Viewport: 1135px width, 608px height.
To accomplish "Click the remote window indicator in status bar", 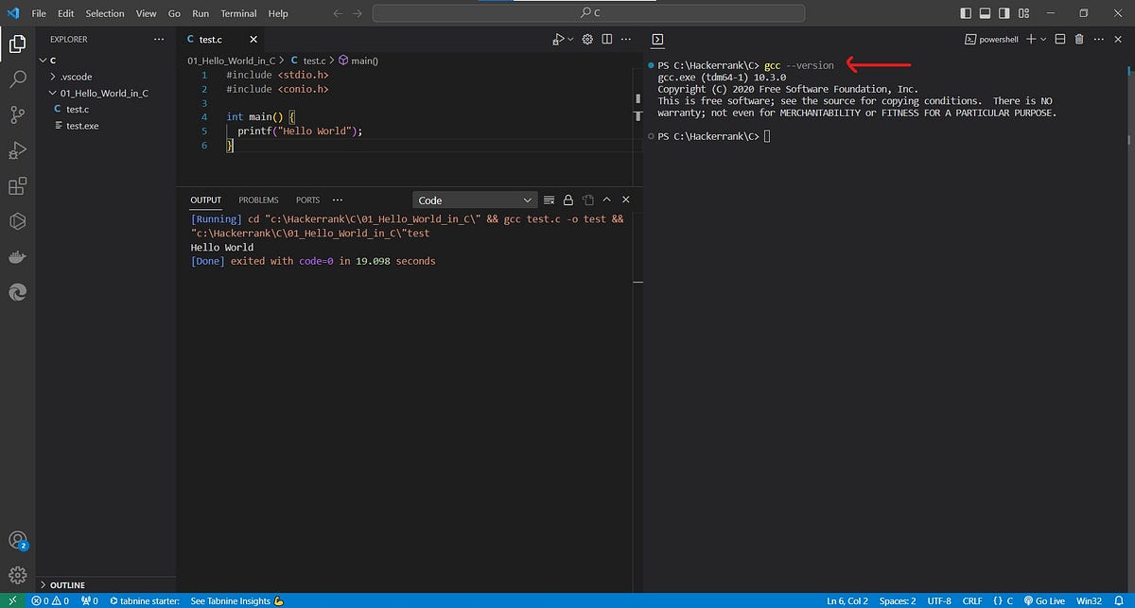I will click(x=10, y=600).
